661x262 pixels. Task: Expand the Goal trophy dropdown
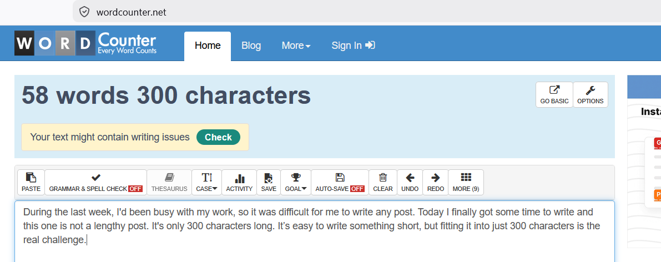point(295,182)
